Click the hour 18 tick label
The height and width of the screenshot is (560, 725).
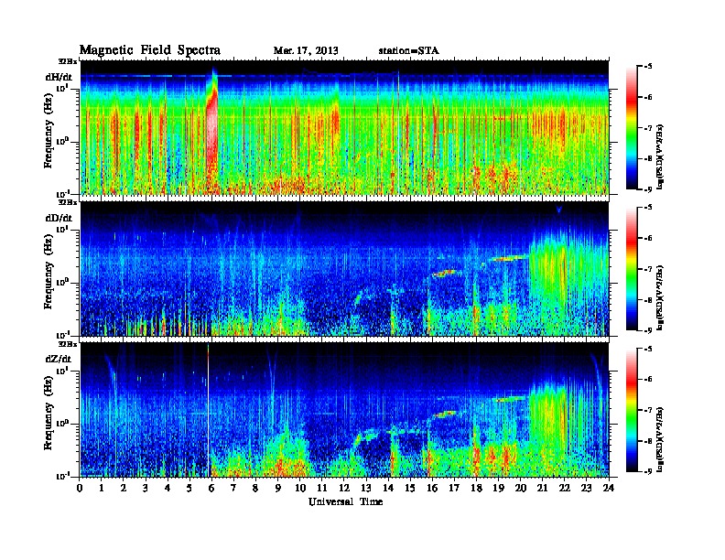(477, 488)
